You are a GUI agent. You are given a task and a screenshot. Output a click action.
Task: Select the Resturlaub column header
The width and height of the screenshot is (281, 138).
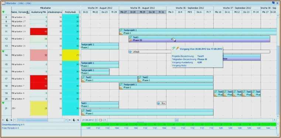(x=71, y=12)
